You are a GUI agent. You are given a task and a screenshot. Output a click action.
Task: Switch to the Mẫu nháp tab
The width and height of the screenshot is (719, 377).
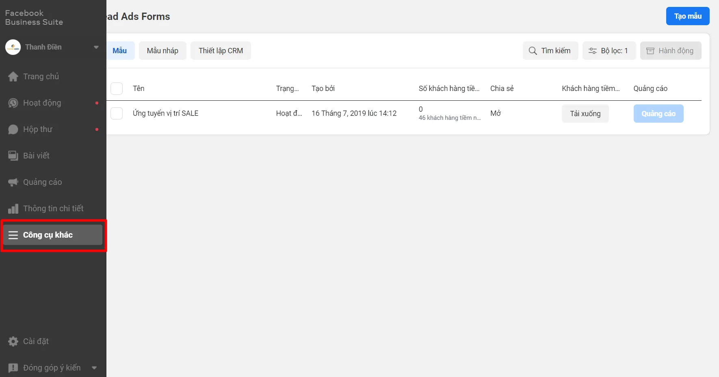[x=162, y=51]
